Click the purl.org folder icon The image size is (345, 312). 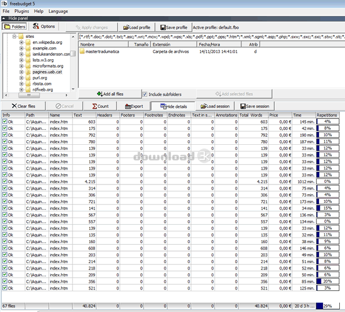(28, 78)
